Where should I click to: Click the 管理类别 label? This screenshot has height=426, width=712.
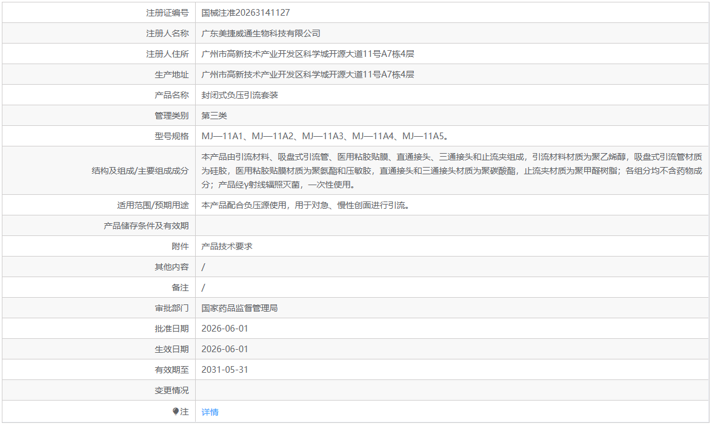[171, 115]
